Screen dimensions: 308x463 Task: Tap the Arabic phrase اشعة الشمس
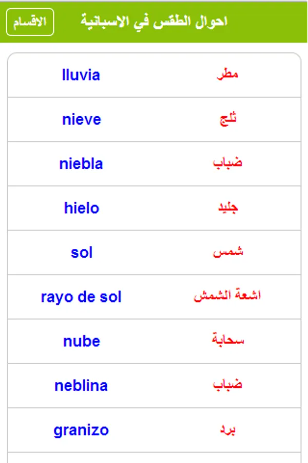(227, 297)
